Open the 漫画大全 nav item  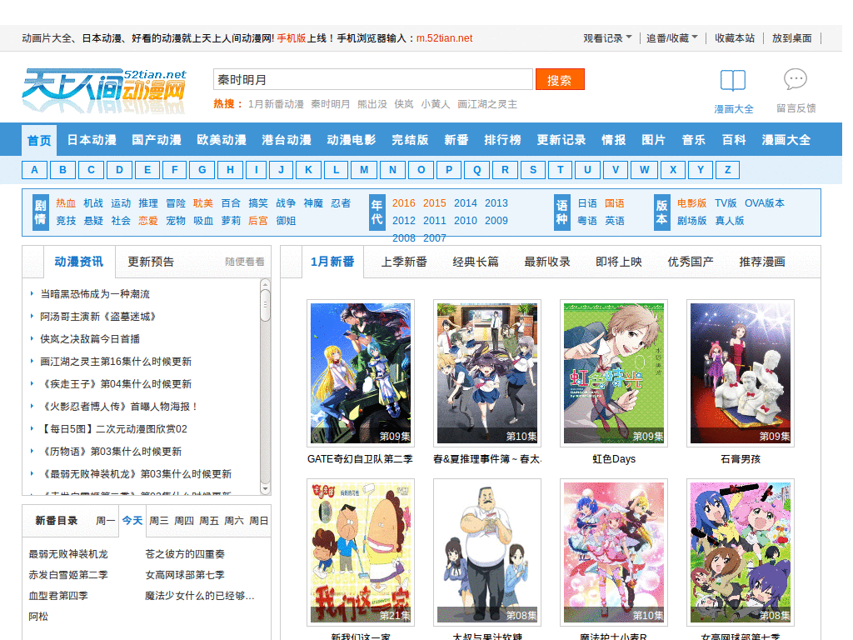coord(786,140)
